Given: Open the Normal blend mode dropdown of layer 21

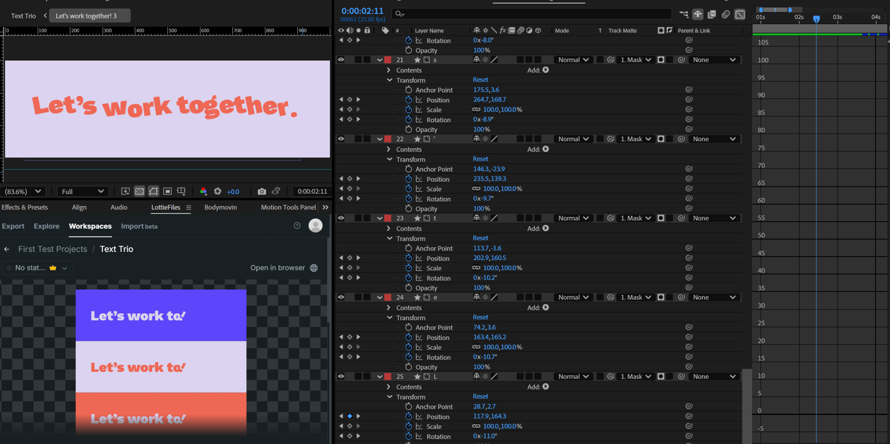Looking at the screenshot, I should tap(572, 60).
